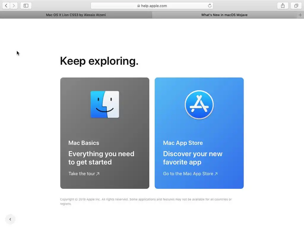Click Everything you need to get started text

point(101,158)
